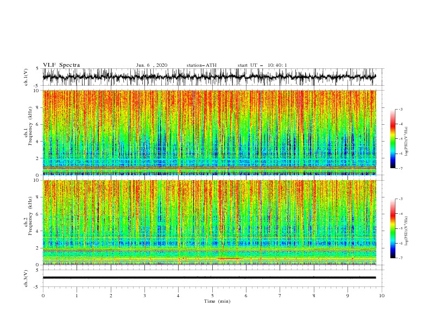
Task: Click the "ch.3(V)" axis label
Action: click(x=26, y=278)
